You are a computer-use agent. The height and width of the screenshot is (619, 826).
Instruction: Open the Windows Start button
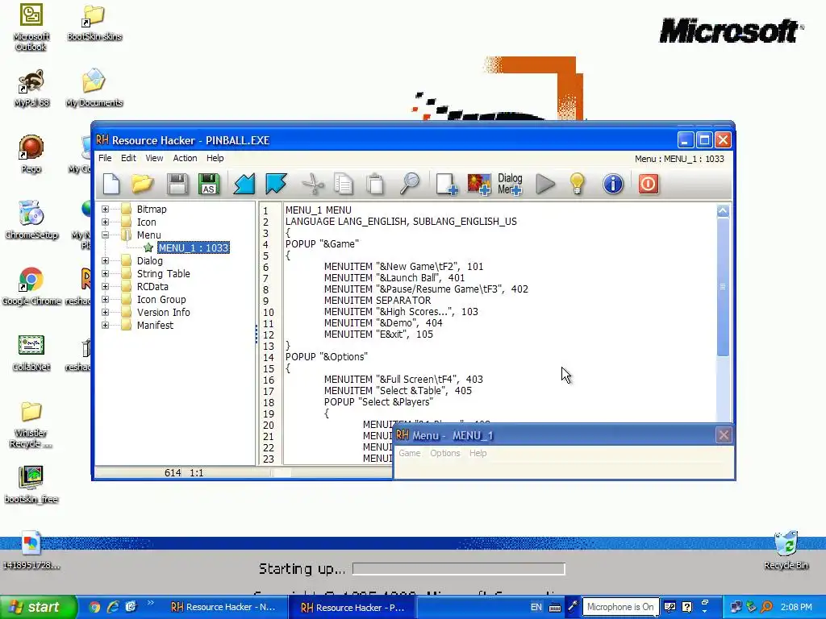(x=38, y=607)
